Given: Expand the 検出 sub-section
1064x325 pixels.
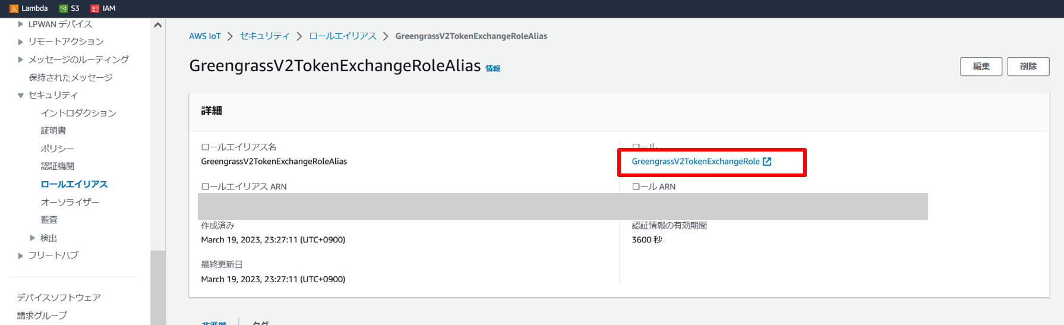Looking at the screenshot, I should coord(33,238).
